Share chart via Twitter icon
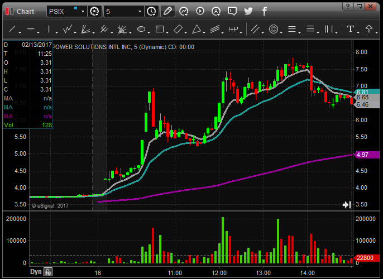This screenshot has height=279, width=383. pyautogui.click(x=248, y=11)
